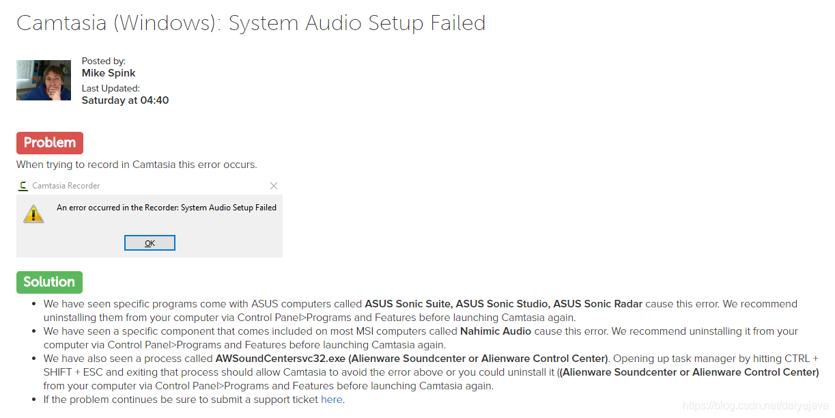Click the 'Posted by:' label
Viewport: 835px width, 418px height.
104,61
